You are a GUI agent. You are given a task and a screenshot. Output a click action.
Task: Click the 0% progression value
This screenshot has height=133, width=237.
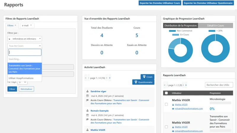click(x=212, y=109)
